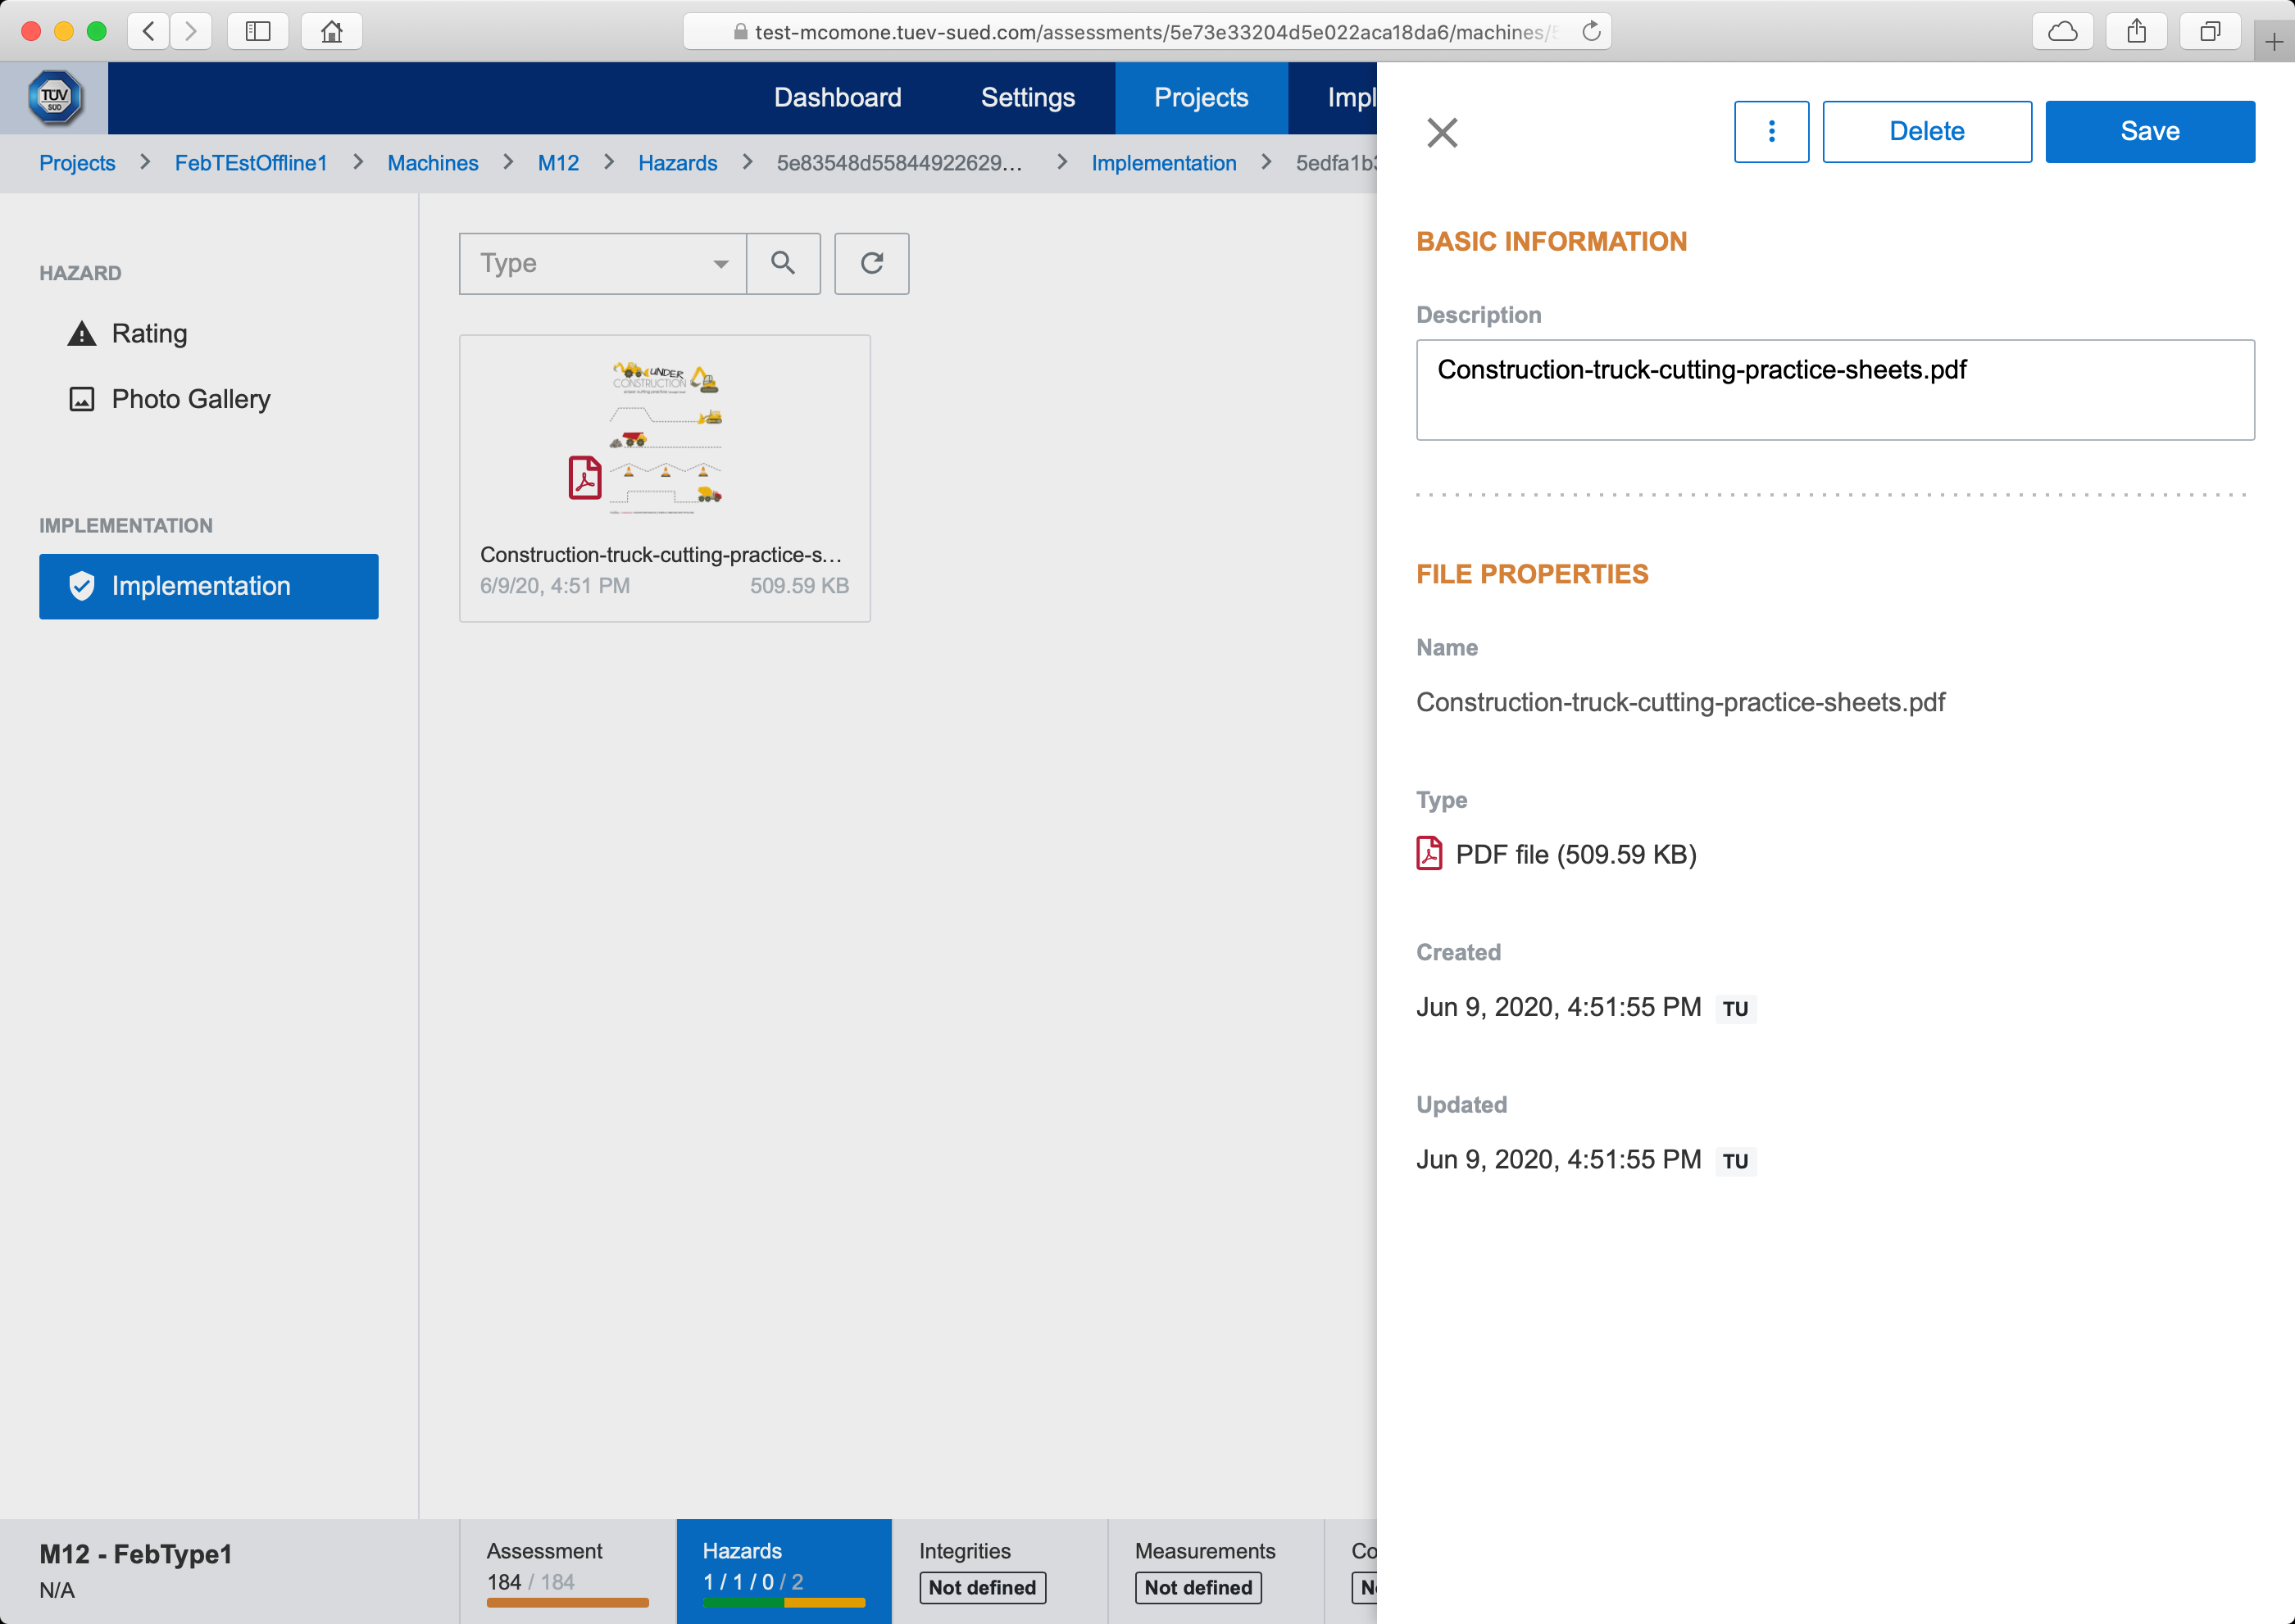Click the refresh icon next to search

871,263
